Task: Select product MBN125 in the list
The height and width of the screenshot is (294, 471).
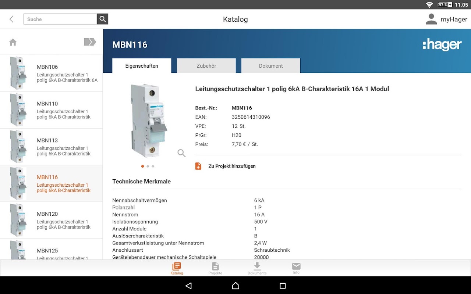Action: click(51, 250)
